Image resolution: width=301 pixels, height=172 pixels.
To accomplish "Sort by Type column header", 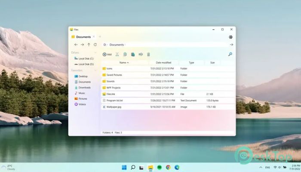I will 191,63.
